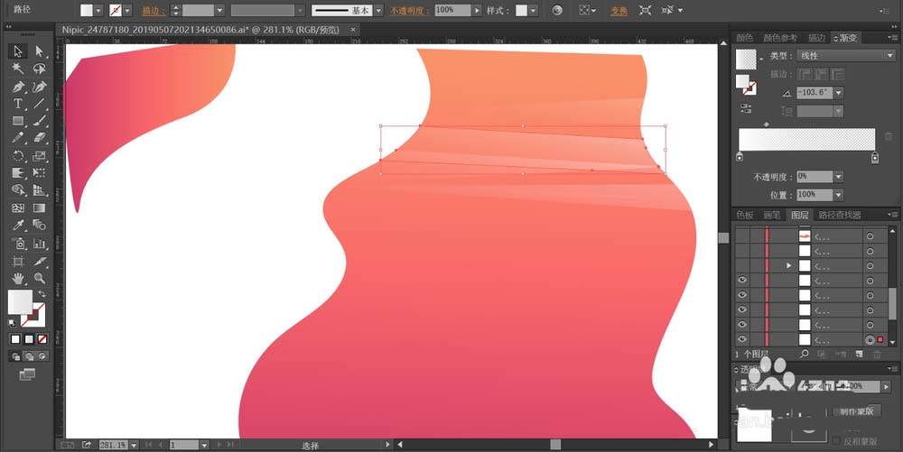Switch to the 画笔 panel tab
903x452 pixels.
tap(772, 215)
